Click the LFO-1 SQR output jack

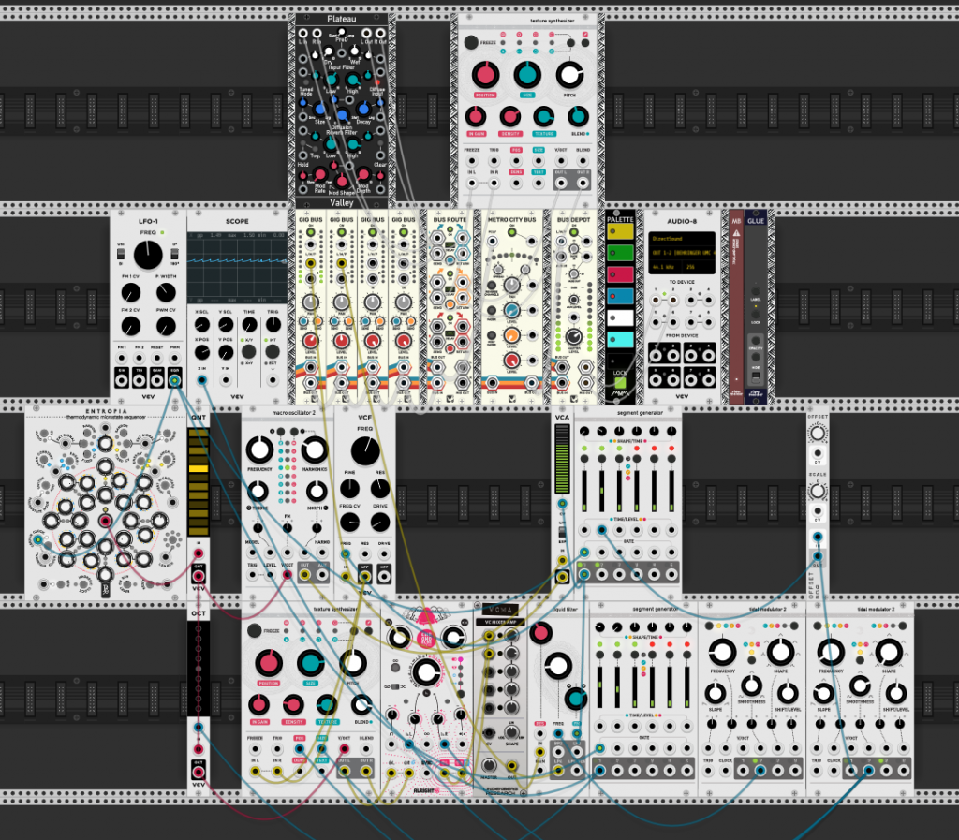[x=175, y=380]
